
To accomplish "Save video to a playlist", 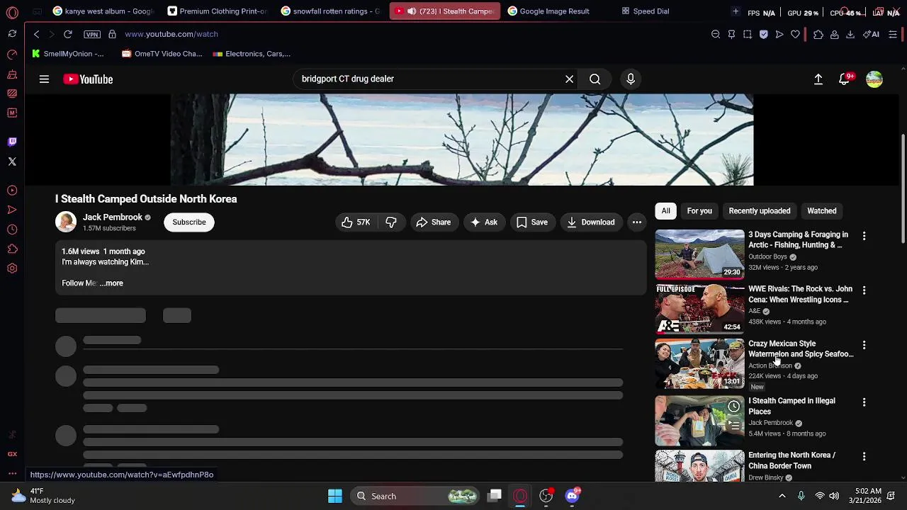I will point(532,222).
